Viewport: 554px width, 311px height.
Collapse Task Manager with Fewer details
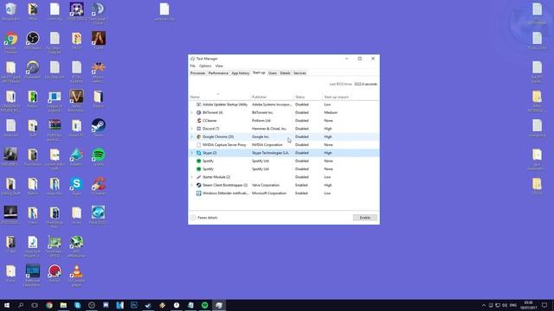click(204, 218)
